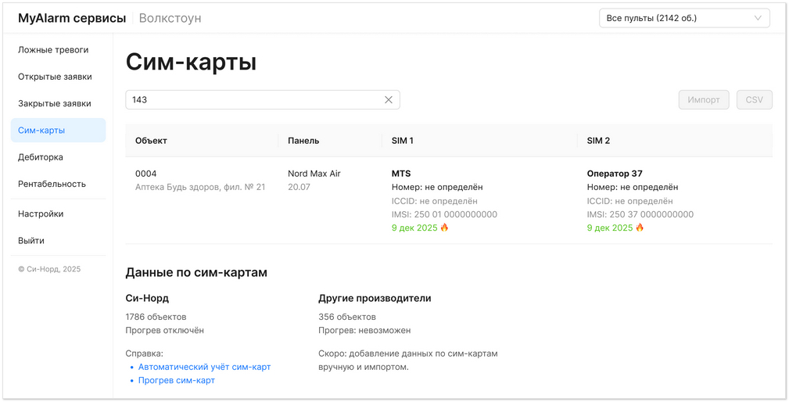789x402 pixels.
Task: Open Рентабельность in the sidebar
Action: [52, 184]
